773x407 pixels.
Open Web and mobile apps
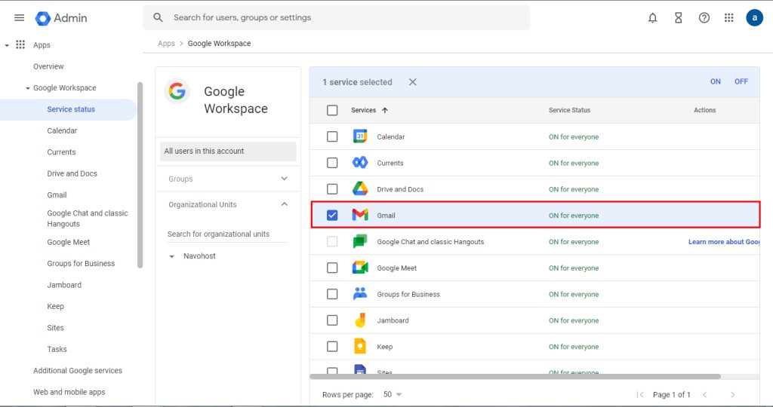tap(69, 392)
